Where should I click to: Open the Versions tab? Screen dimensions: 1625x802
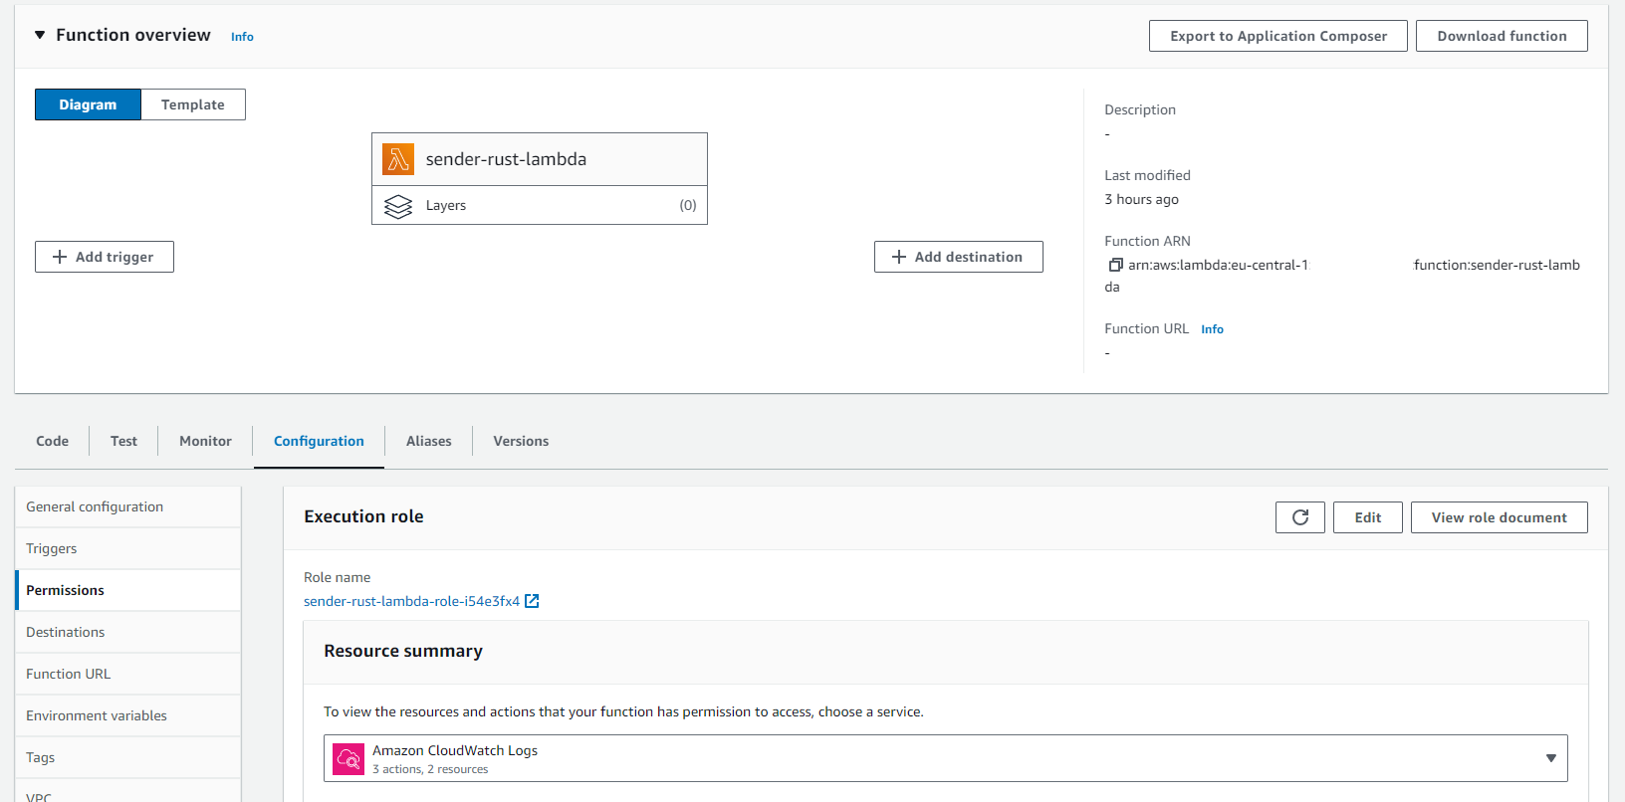click(x=521, y=441)
